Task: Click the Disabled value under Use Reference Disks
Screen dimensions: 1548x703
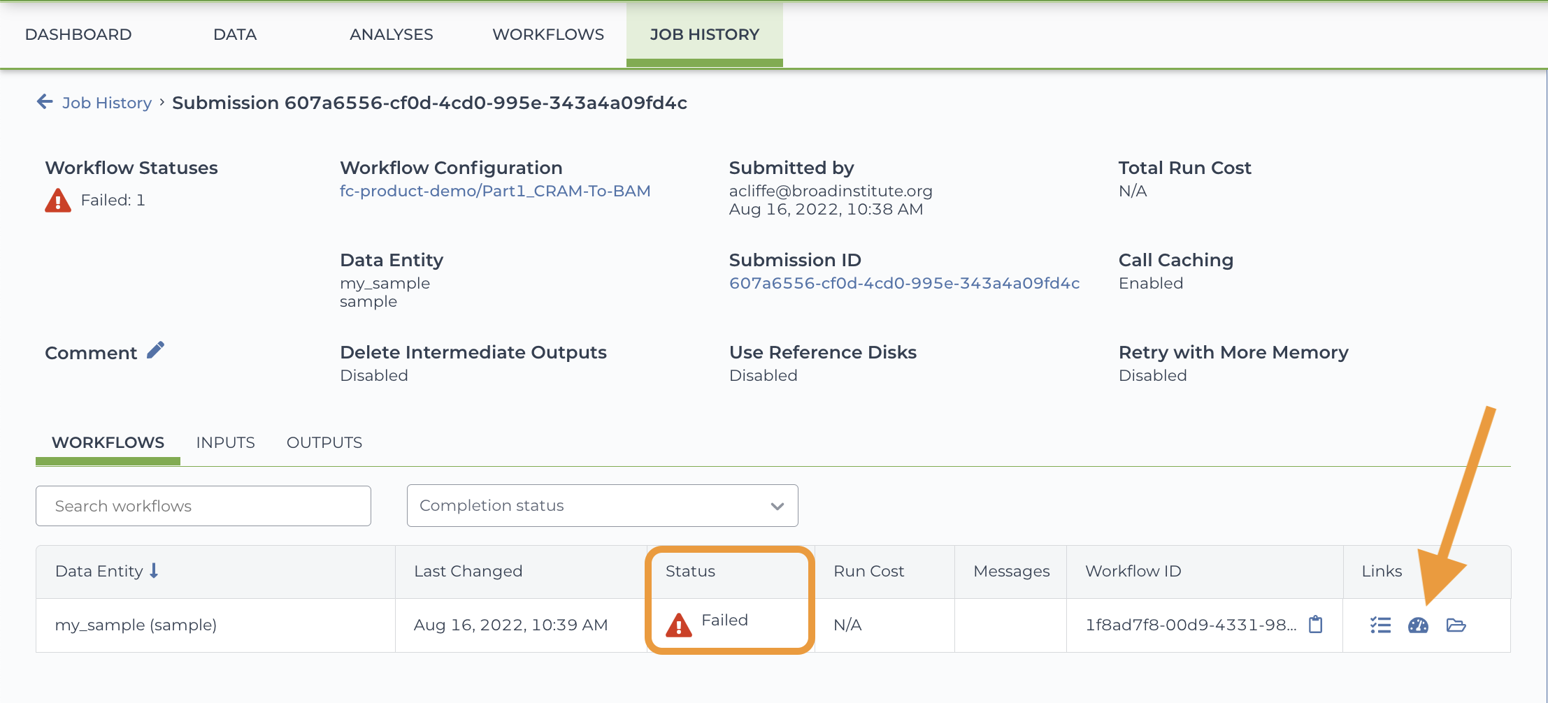Action: (x=763, y=375)
